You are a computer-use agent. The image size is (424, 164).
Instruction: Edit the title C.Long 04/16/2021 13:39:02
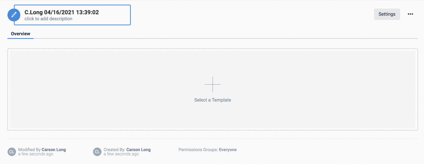(62, 12)
